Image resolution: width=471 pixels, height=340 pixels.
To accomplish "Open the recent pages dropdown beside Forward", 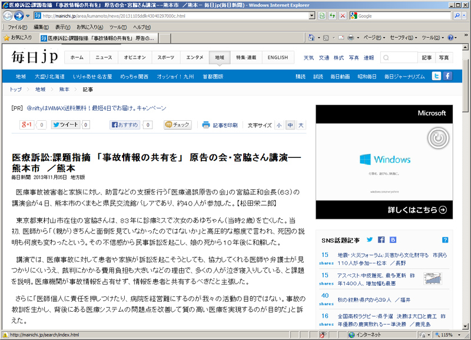I will [x=28, y=16].
